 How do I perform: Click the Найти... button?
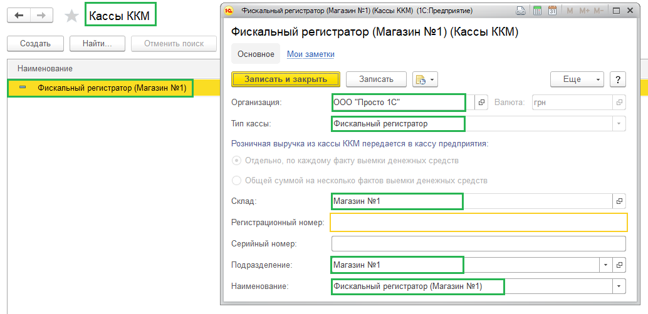(98, 43)
